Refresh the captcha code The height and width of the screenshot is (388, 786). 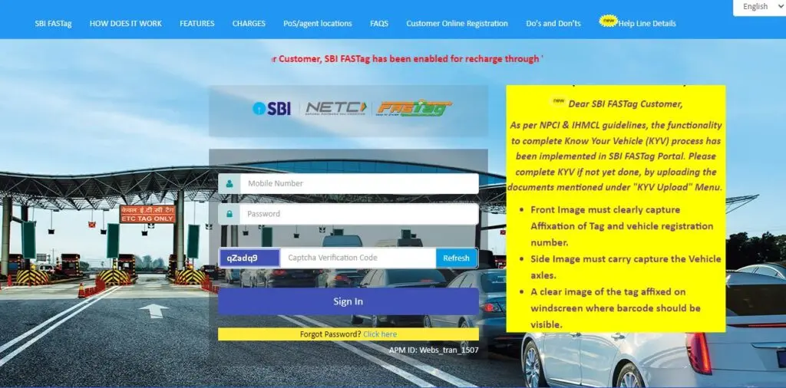456,258
